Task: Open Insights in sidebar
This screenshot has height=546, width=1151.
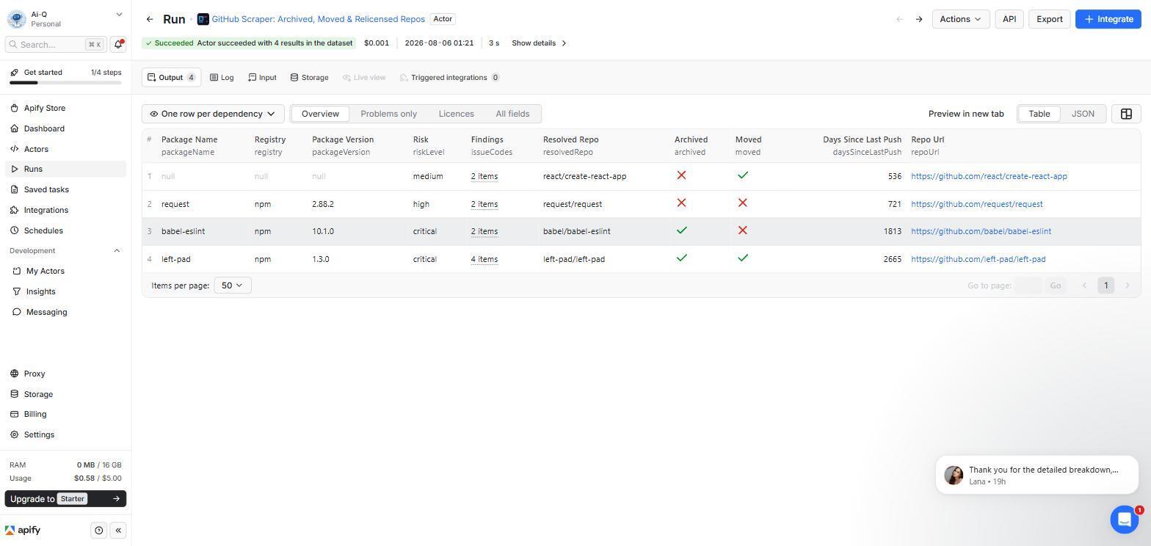Action: [65, 291]
